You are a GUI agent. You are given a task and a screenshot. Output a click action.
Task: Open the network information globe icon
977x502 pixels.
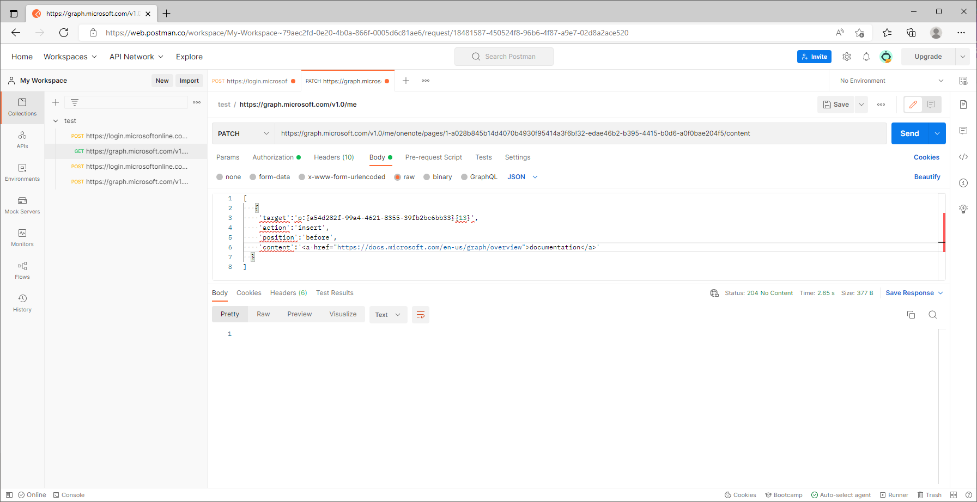point(714,293)
